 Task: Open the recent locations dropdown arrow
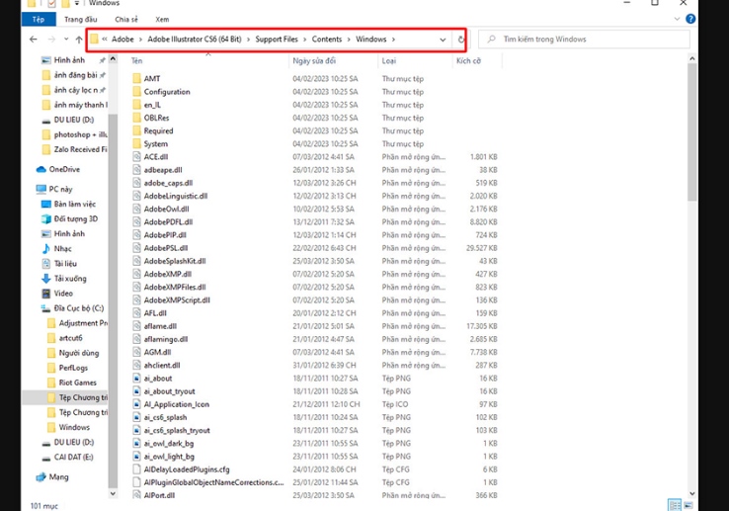tap(65, 40)
